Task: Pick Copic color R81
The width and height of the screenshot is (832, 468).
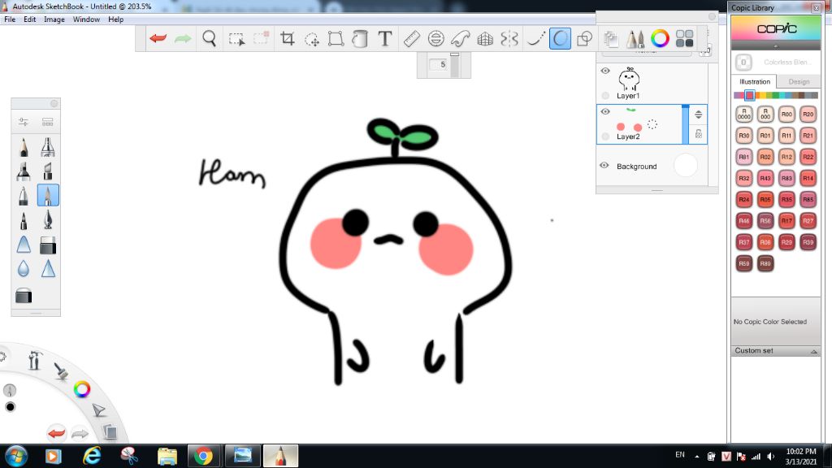Action: tap(744, 157)
